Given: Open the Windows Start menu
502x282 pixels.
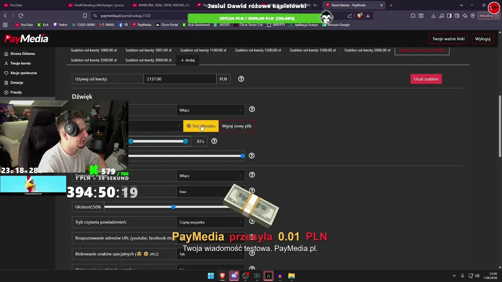Looking at the screenshot, I should (x=211, y=276).
